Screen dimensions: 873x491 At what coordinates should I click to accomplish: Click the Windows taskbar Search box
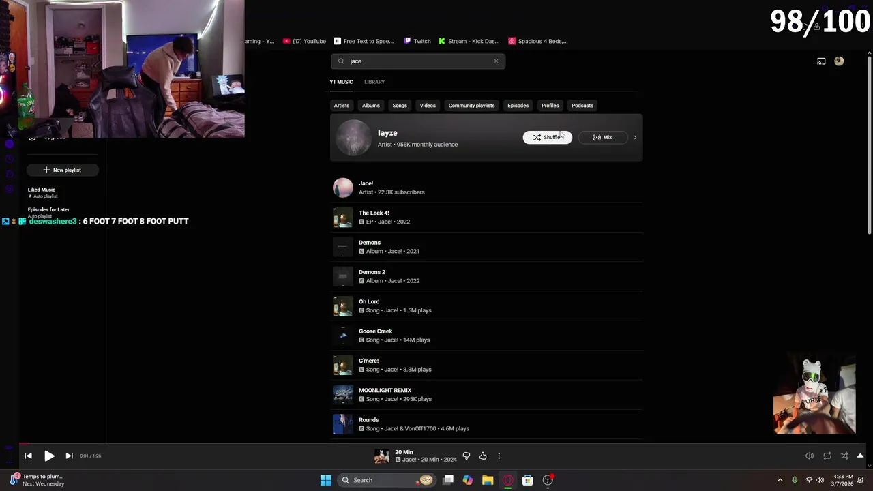tap(387, 480)
